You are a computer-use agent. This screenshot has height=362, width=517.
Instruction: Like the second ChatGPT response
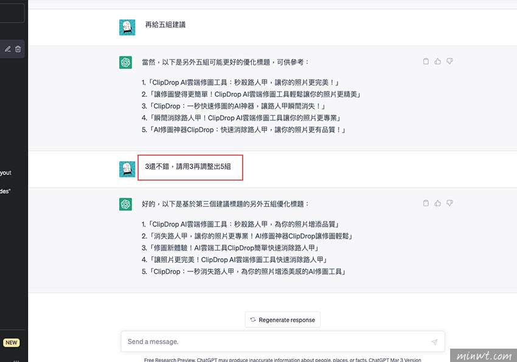[x=437, y=203]
